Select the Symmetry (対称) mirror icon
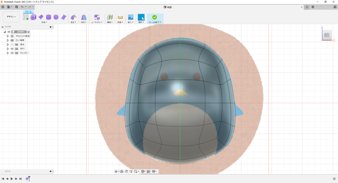Screen dimensions: 338x183 84,17
